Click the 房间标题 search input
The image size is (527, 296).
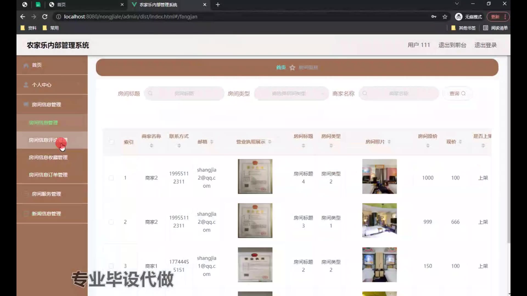click(x=184, y=93)
